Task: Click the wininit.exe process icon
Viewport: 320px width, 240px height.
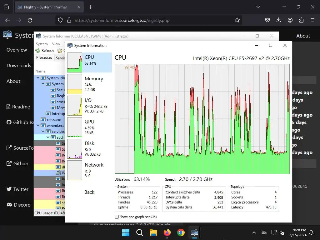Action: coord(43,126)
